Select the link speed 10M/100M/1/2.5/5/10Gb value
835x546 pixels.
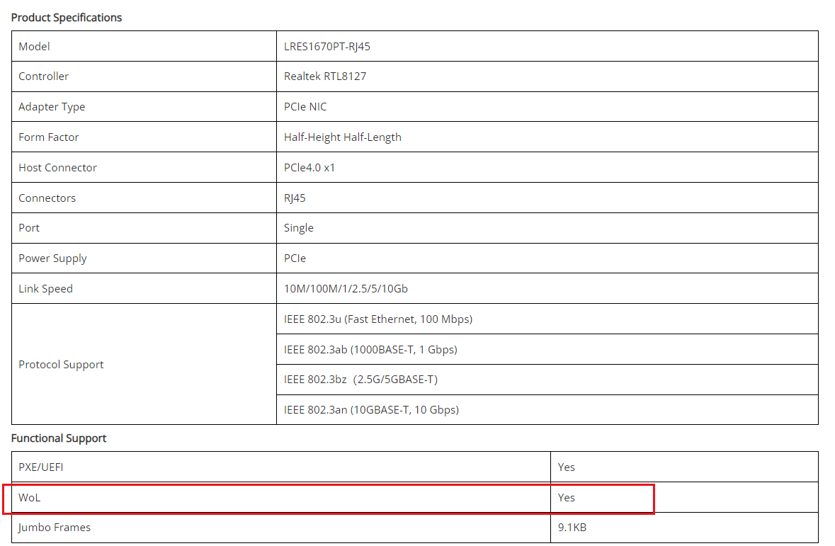346,289
